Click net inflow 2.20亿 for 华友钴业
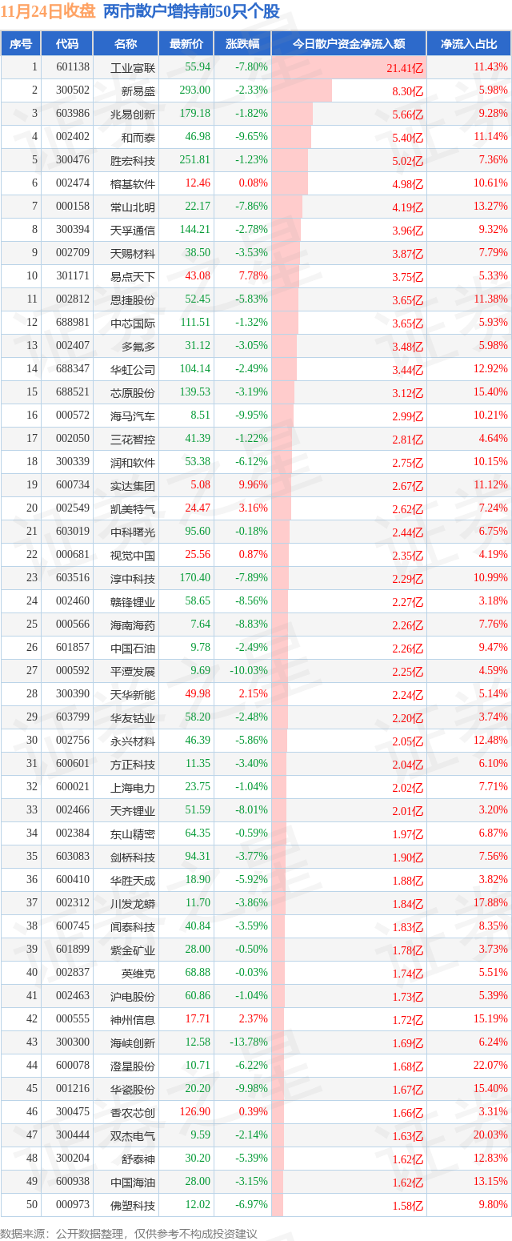 coord(407,718)
